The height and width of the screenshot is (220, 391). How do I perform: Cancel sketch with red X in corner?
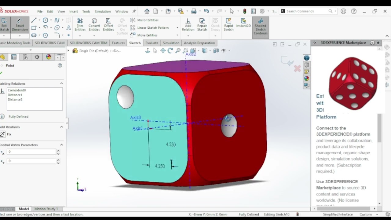tap(297, 68)
